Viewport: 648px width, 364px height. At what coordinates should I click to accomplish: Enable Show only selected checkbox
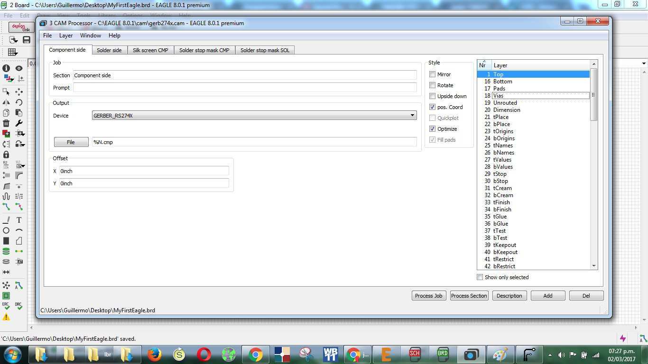pos(480,277)
